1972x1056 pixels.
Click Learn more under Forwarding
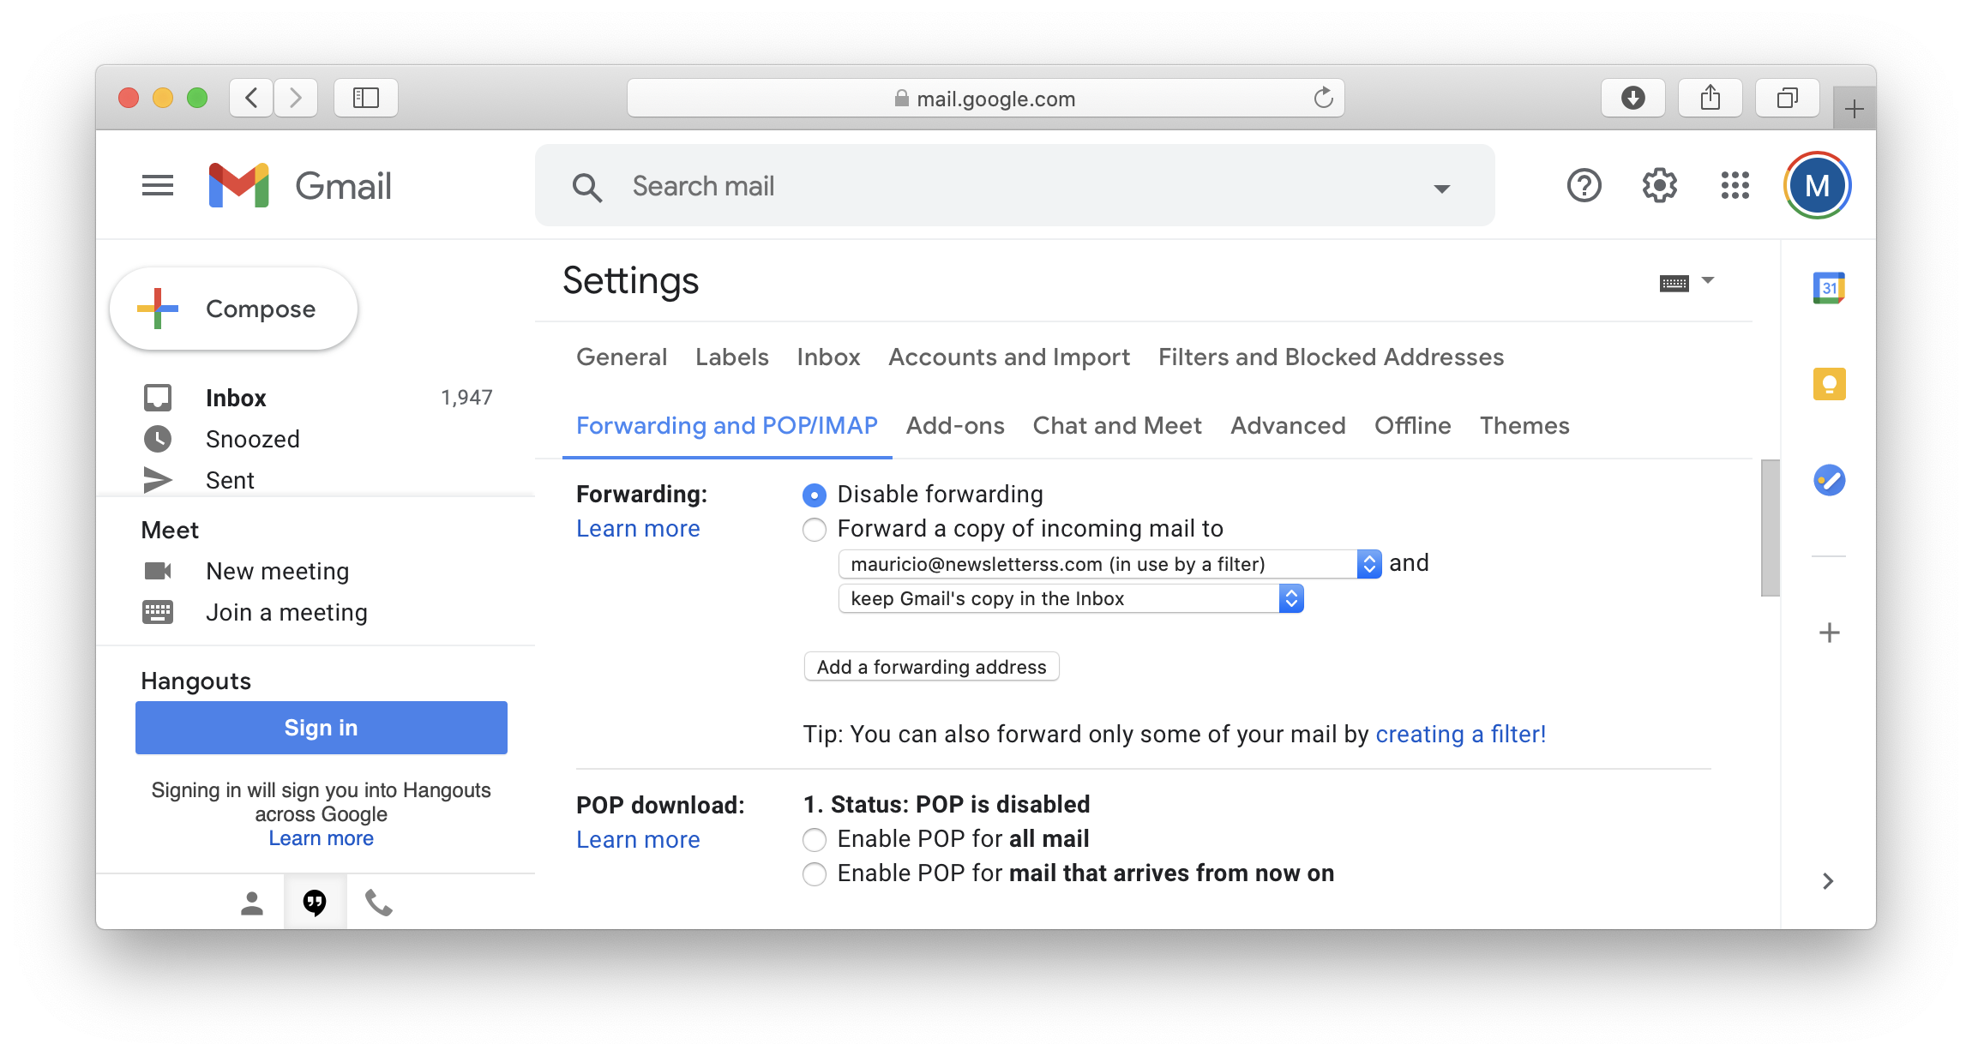pos(638,529)
